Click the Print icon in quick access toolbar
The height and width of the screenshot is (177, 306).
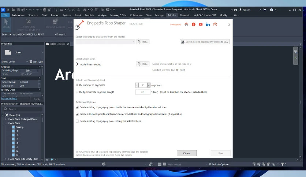pos(45,10)
